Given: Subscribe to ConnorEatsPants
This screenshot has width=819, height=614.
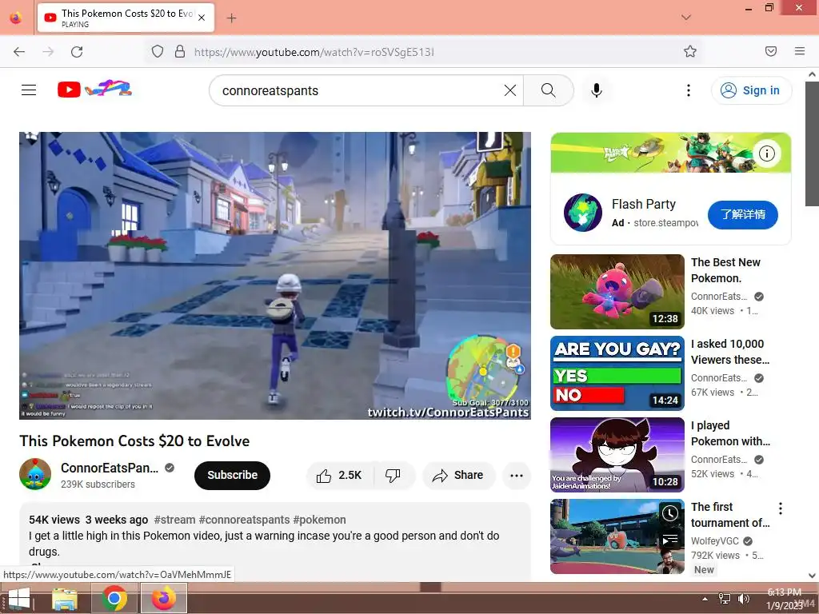Looking at the screenshot, I should point(232,475).
